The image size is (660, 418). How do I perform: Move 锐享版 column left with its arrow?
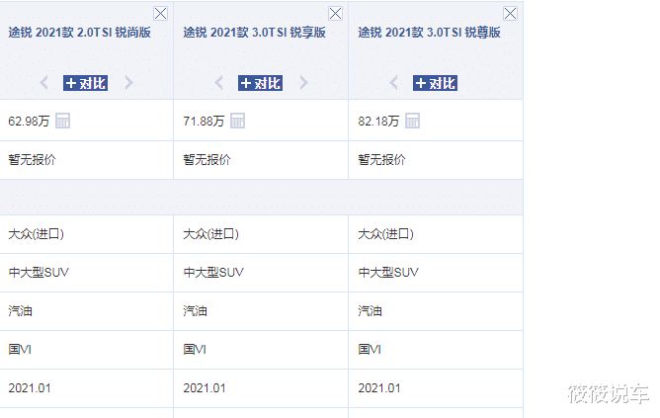click(x=218, y=82)
